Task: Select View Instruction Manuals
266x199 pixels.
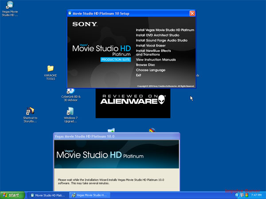Action: 156,60
